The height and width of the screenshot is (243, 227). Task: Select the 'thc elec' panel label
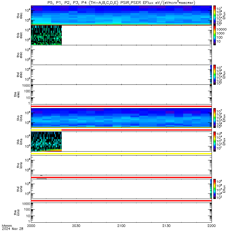tap(20, 55)
